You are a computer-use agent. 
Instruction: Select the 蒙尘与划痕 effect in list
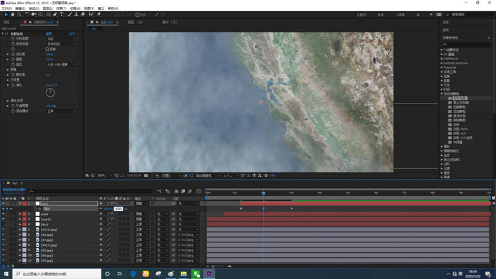point(461,102)
